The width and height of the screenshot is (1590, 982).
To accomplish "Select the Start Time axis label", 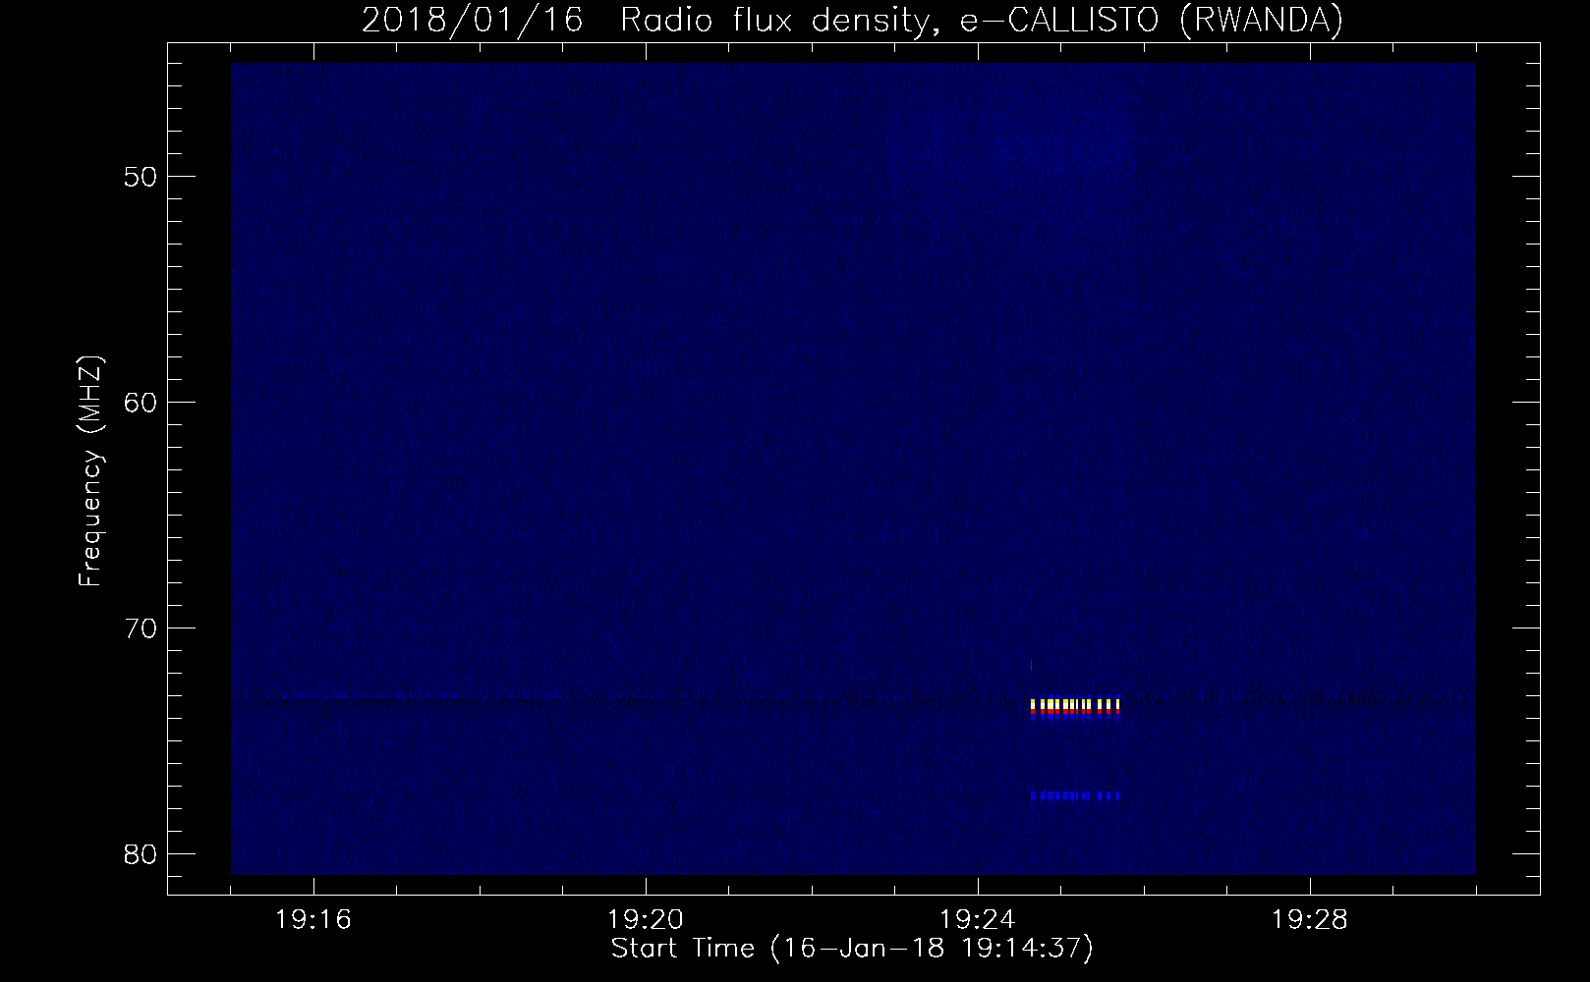I will [x=852, y=949].
